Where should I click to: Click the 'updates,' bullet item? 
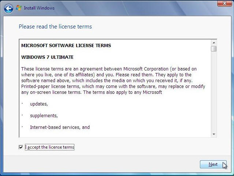39,104
